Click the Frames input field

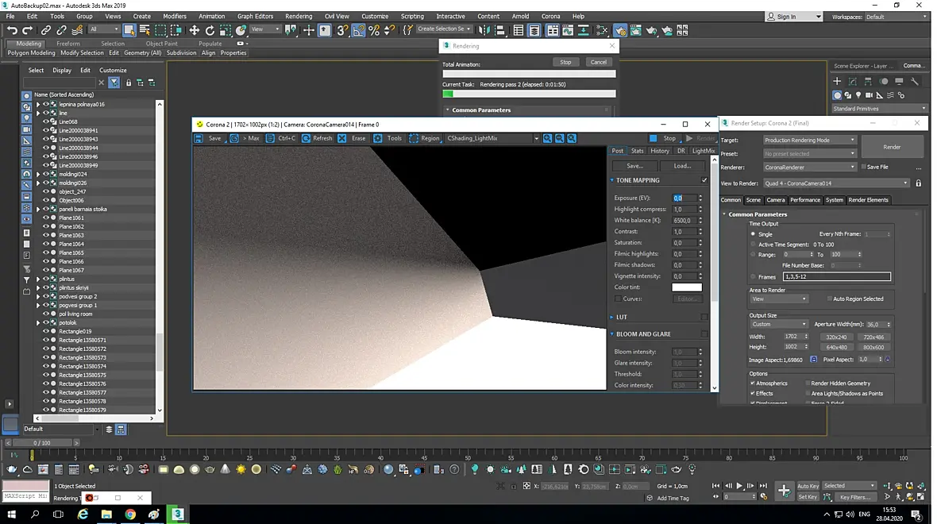pos(837,276)
